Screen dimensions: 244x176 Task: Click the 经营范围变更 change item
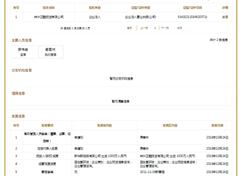coord(47,164)
